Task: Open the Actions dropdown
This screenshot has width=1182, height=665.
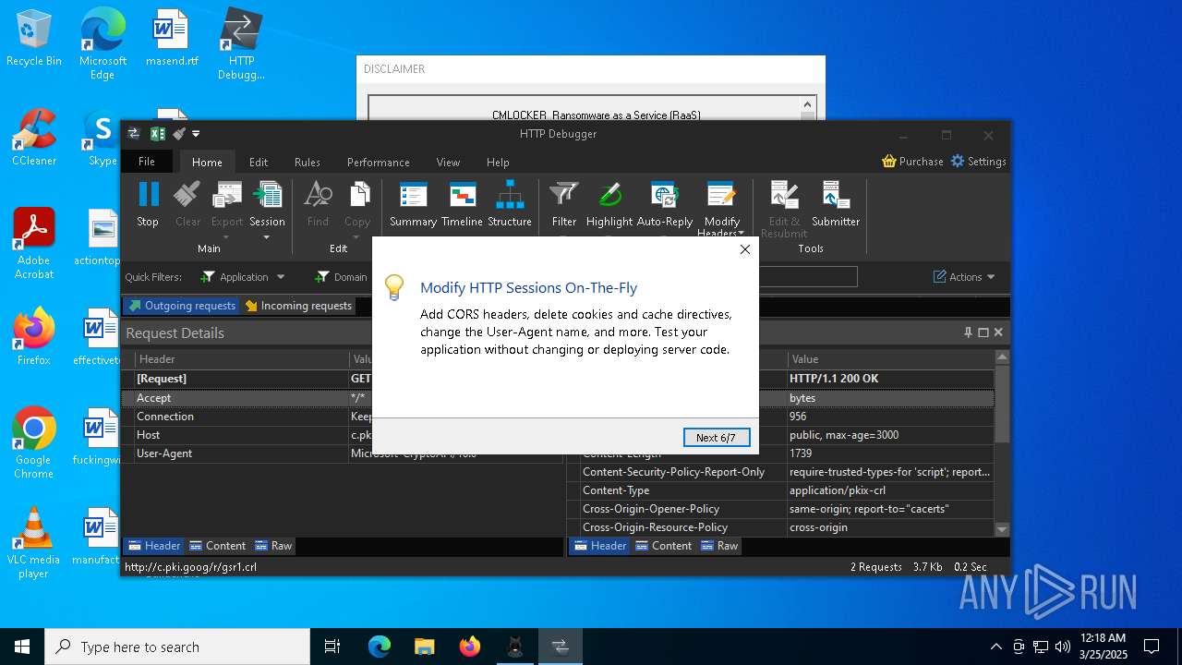Action: coord(964,277)
